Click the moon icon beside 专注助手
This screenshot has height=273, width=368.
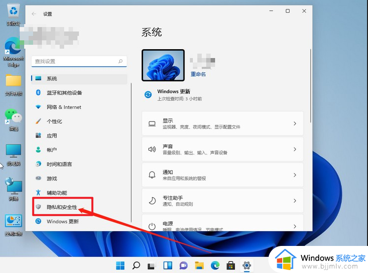pos(152,201)
